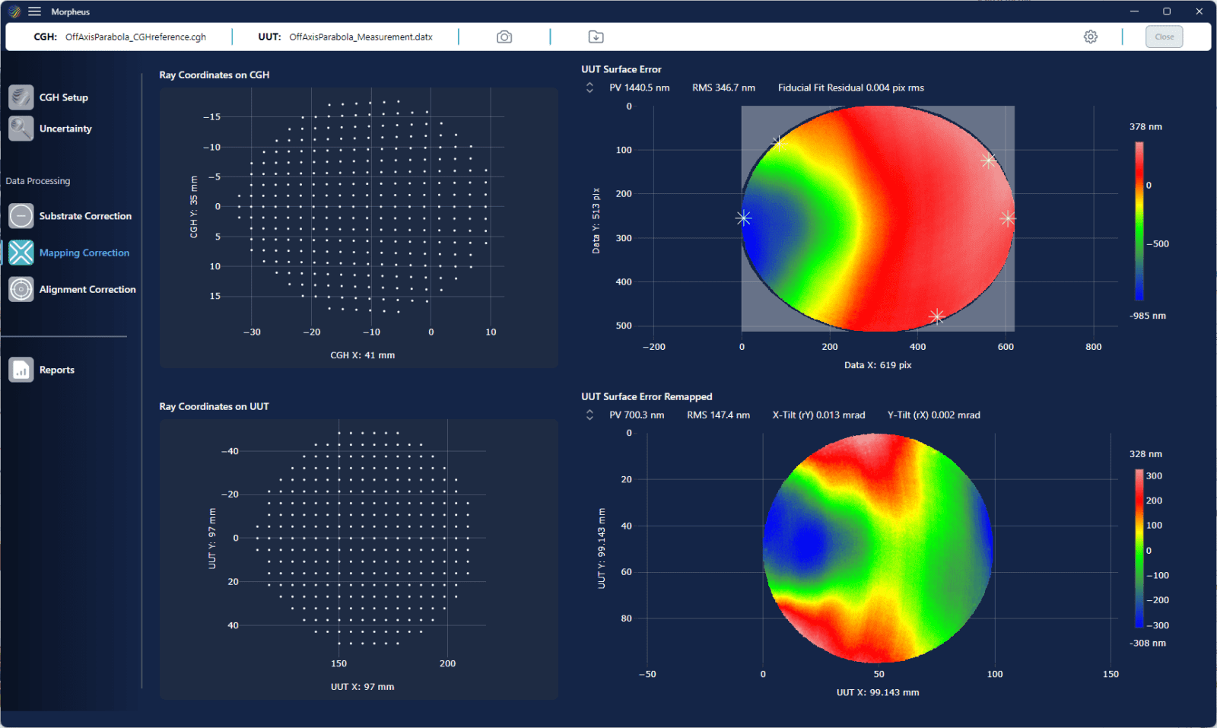
Task: Select Substrate Correction in the sidebar
Action: [85, 215]
